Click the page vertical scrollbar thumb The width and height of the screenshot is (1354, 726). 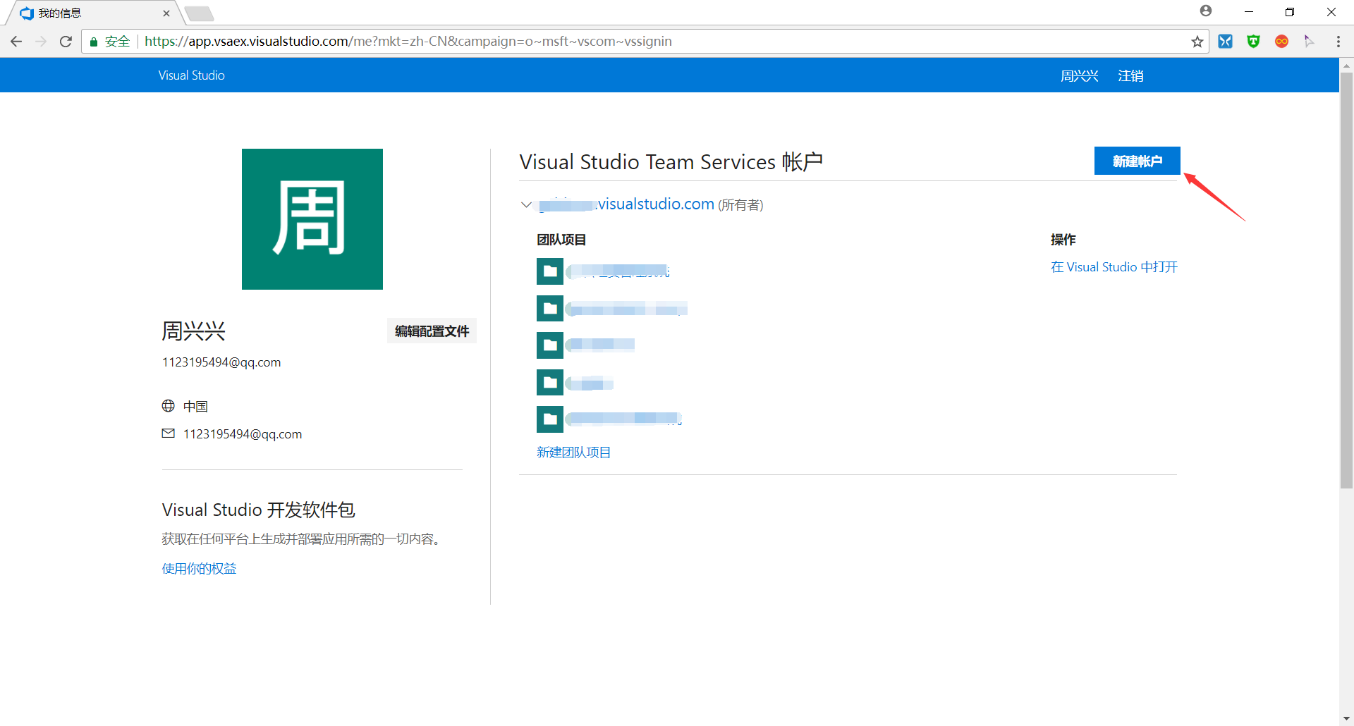click(x=1346, y=281)
